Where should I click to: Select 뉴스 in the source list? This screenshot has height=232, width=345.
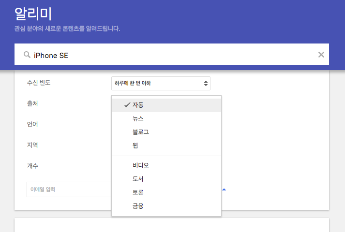(166, 118)
